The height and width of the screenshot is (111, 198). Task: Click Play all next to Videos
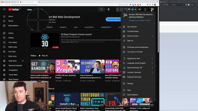click(43, 55)
